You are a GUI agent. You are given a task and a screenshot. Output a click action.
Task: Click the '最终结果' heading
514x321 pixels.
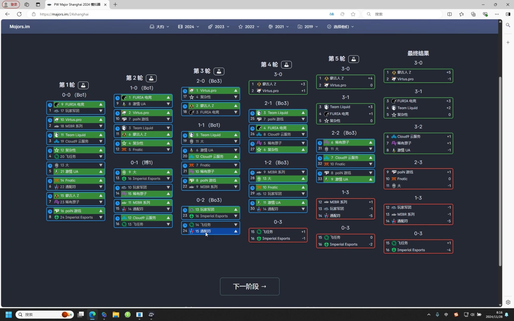coord(418,53)
